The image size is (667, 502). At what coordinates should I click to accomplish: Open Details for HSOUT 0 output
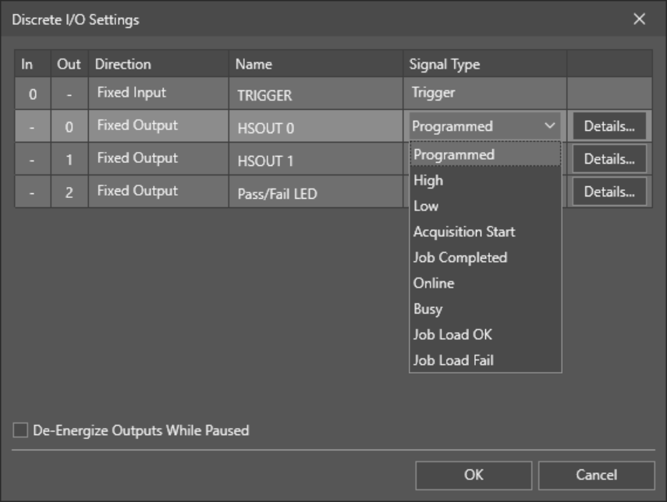[x=609, y=125]
